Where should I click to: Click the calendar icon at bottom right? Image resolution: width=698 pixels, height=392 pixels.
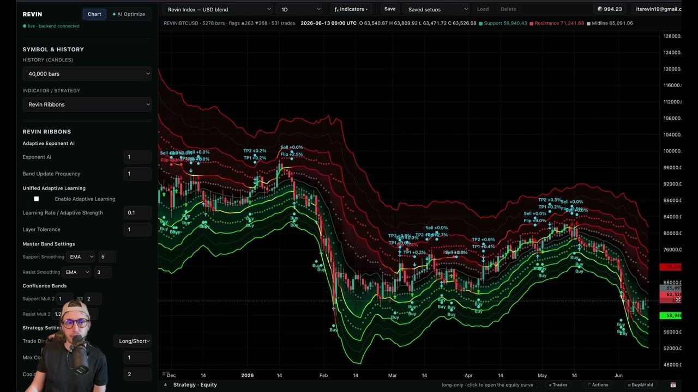click(x=673, y=385)
